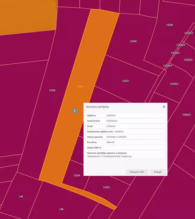195x219 pixels.
Task: Click the Status parcele value row
Action: pos(125,137)
